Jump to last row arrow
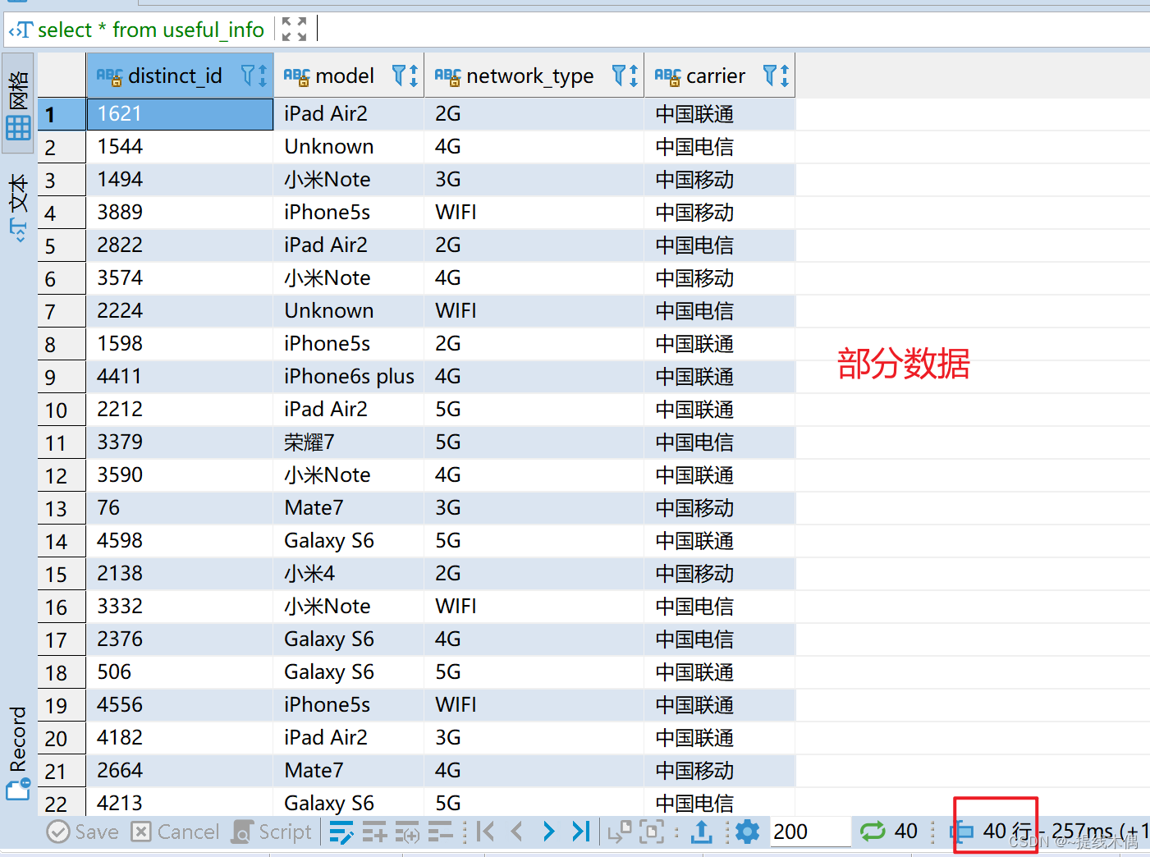 580,832
